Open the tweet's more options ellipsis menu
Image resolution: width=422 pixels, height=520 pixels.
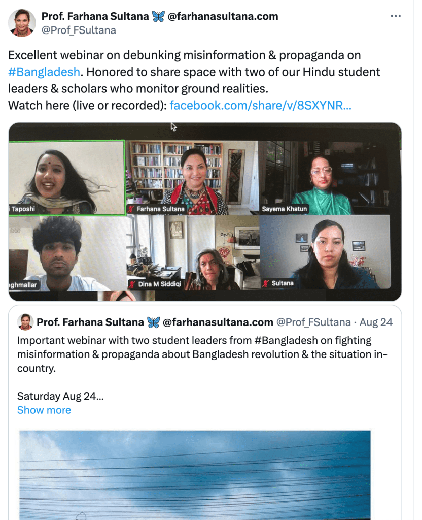click(x=396, y=16)
